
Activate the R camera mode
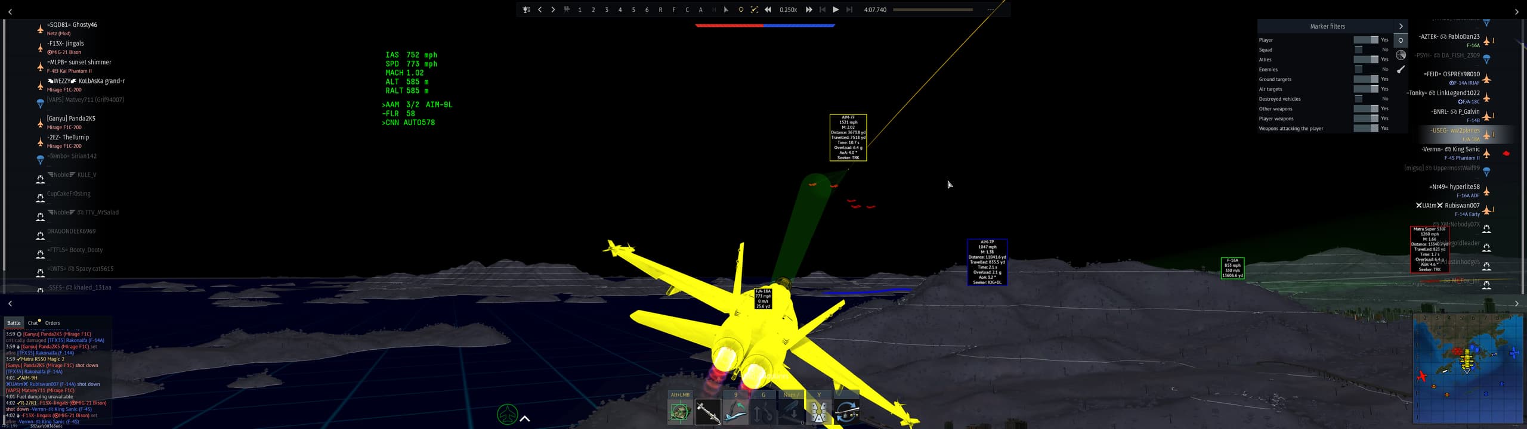(660, 10)
